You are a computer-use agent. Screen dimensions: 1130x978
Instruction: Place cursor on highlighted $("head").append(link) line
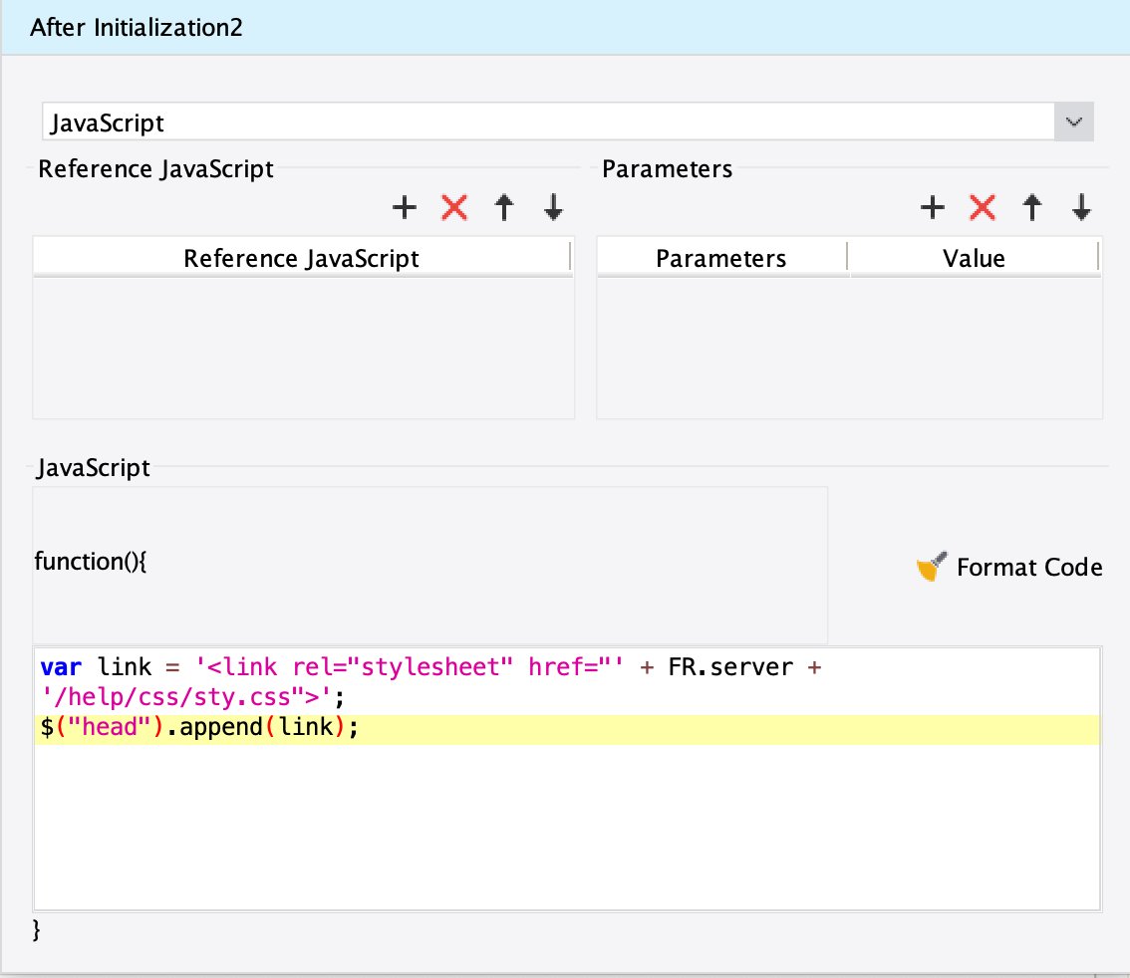pyautogui.click(x=197, y=729)
